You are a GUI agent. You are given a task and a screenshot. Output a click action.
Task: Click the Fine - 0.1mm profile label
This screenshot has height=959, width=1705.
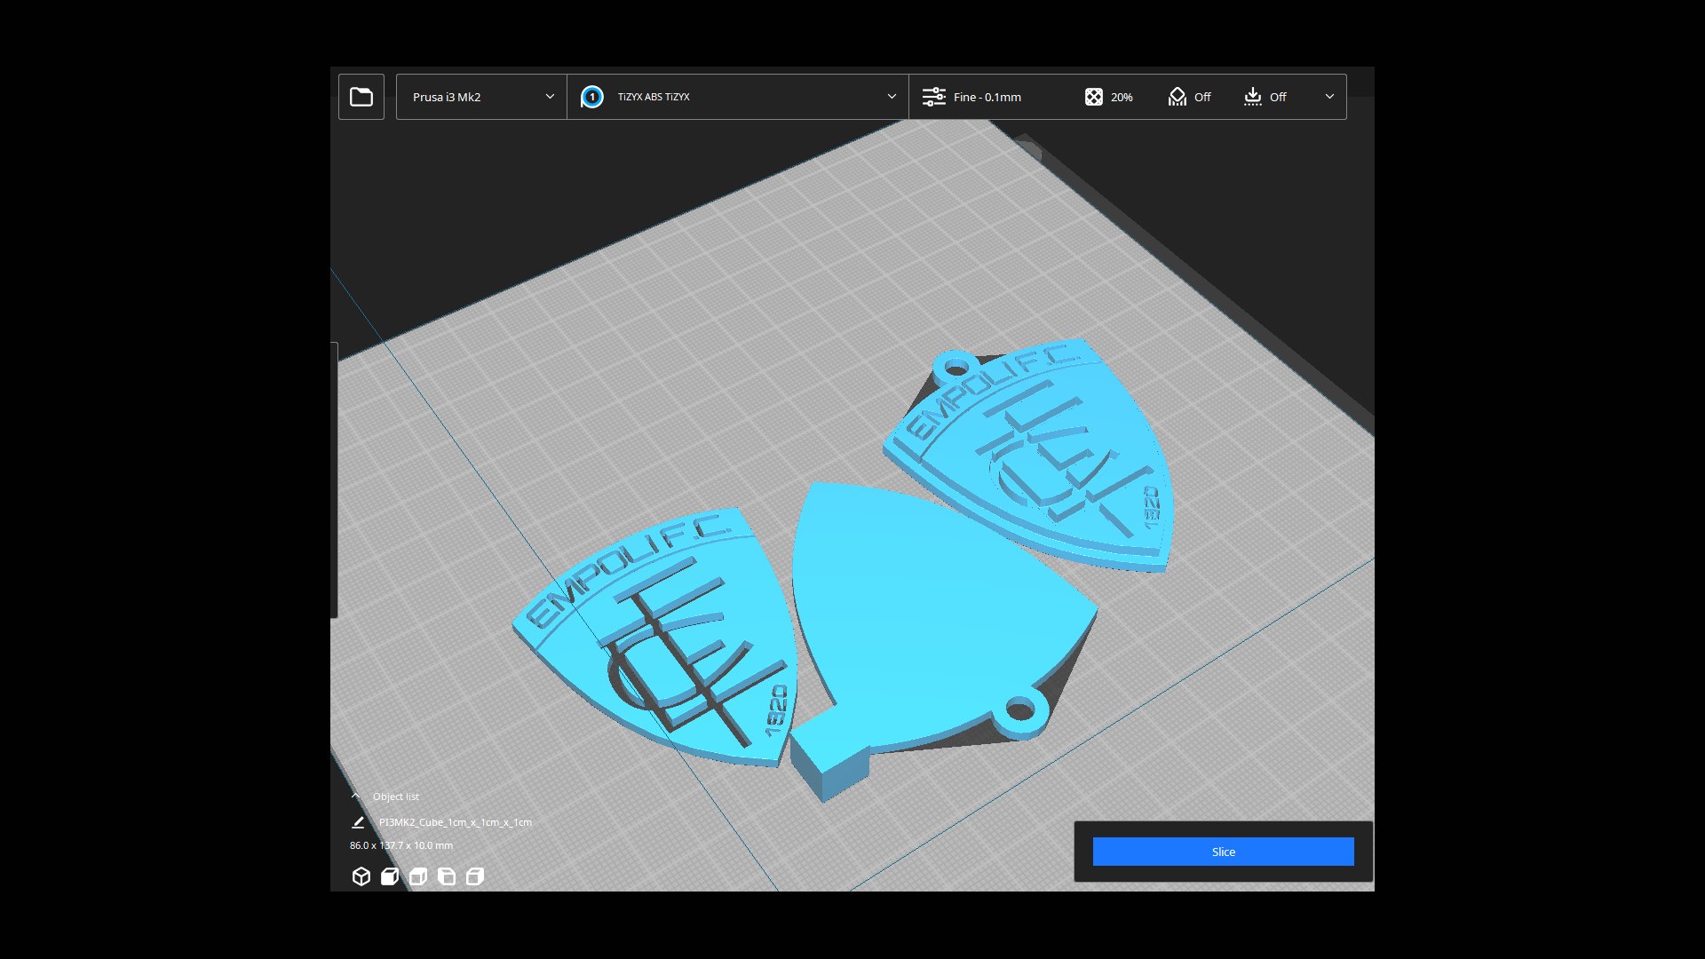click(987, 97)
